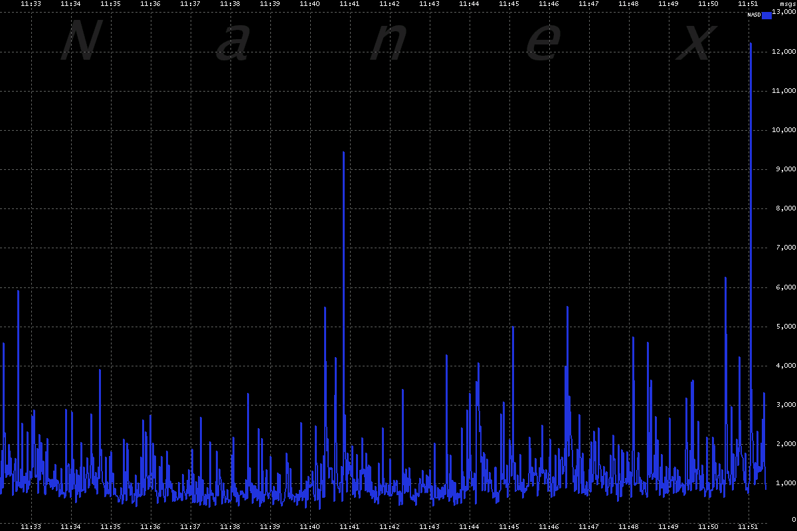Select 11:36 on the bottom time axis
The image size is (797, 531).
[150, 526]
